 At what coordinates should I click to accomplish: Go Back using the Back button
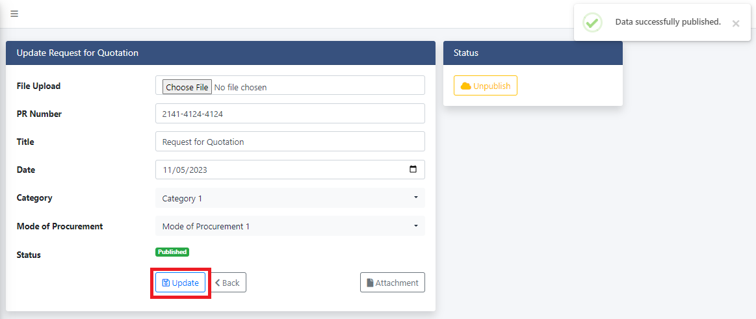(x=228, y=283)
